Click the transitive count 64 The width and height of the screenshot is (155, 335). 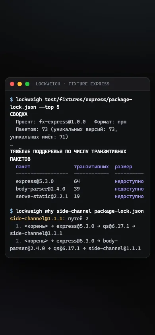tap(77, 181)
